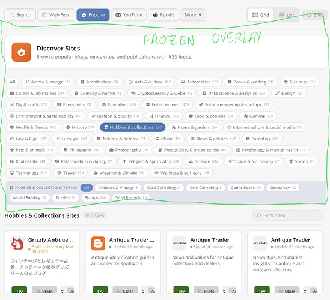Choose Home & garden category
Screen dimensions: 330x300
[194, 127]
